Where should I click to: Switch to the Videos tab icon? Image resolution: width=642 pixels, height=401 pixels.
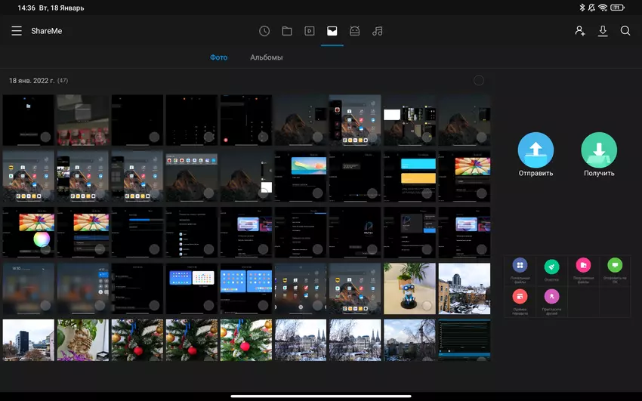[x=310, y=31]
